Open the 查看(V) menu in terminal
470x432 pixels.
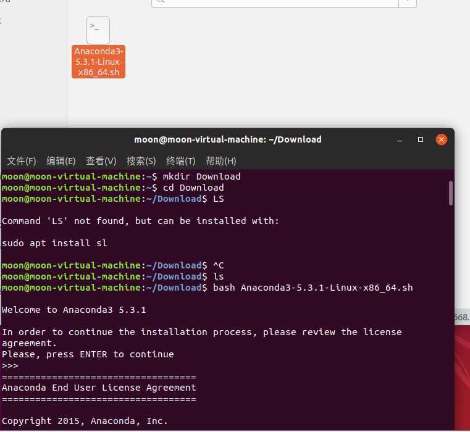coord(101,161)
